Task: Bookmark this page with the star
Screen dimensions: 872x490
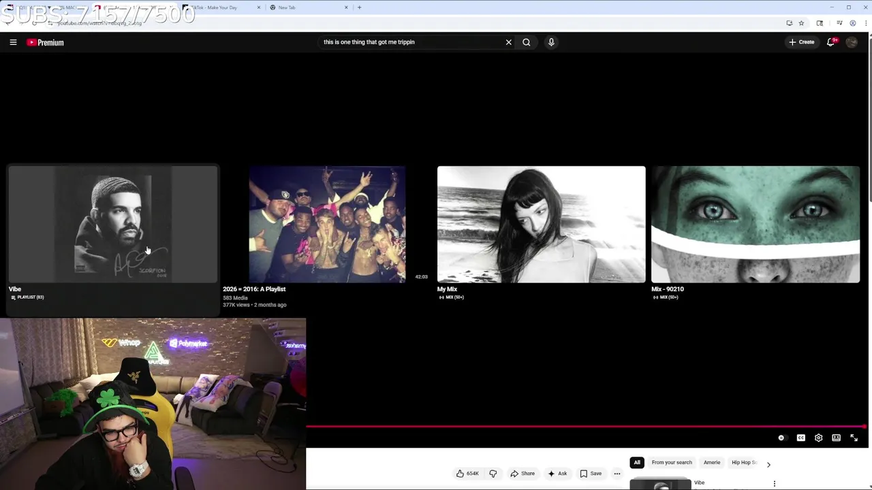Action: (x=801, y=23)
